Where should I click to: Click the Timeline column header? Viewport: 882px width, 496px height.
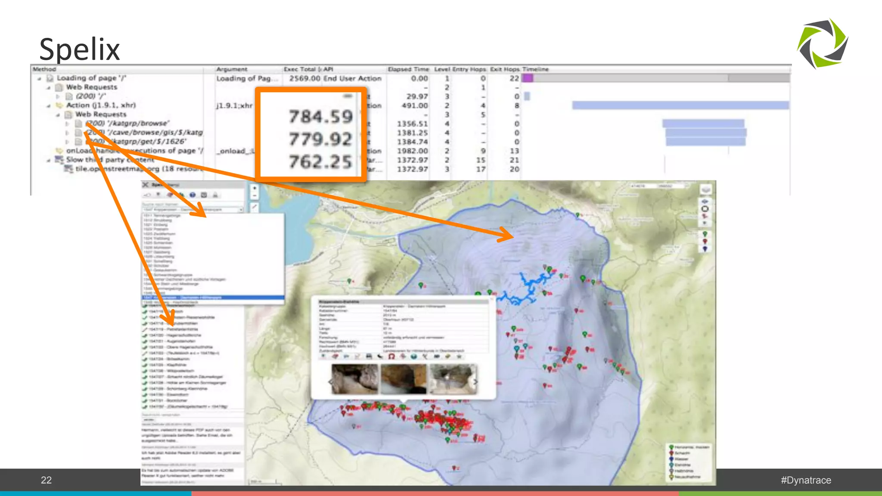point(535,69)
